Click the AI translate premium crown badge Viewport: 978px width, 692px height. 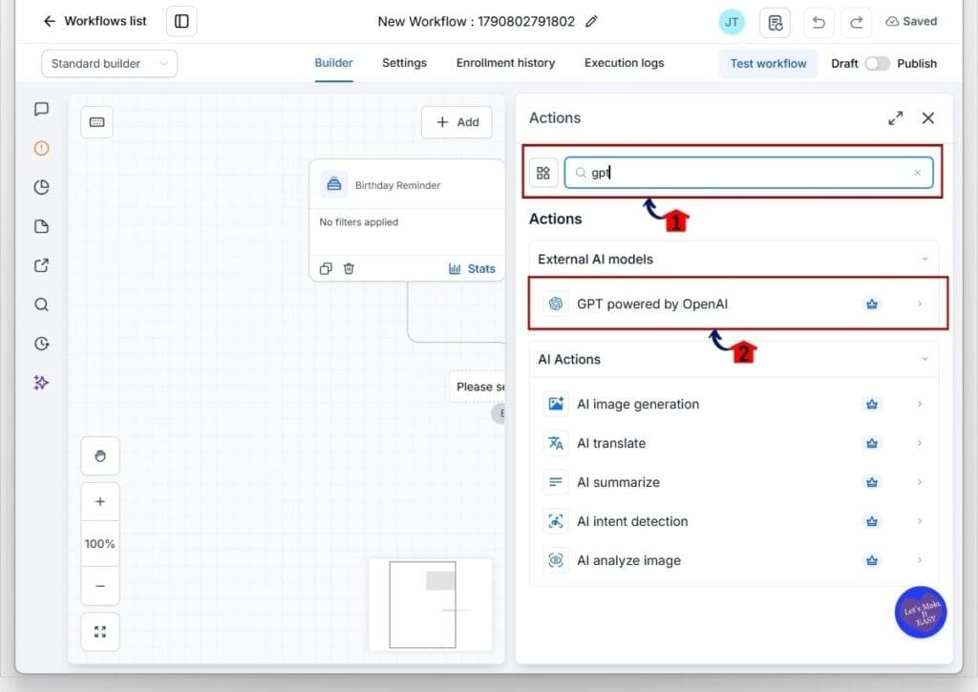click(872, 443)
